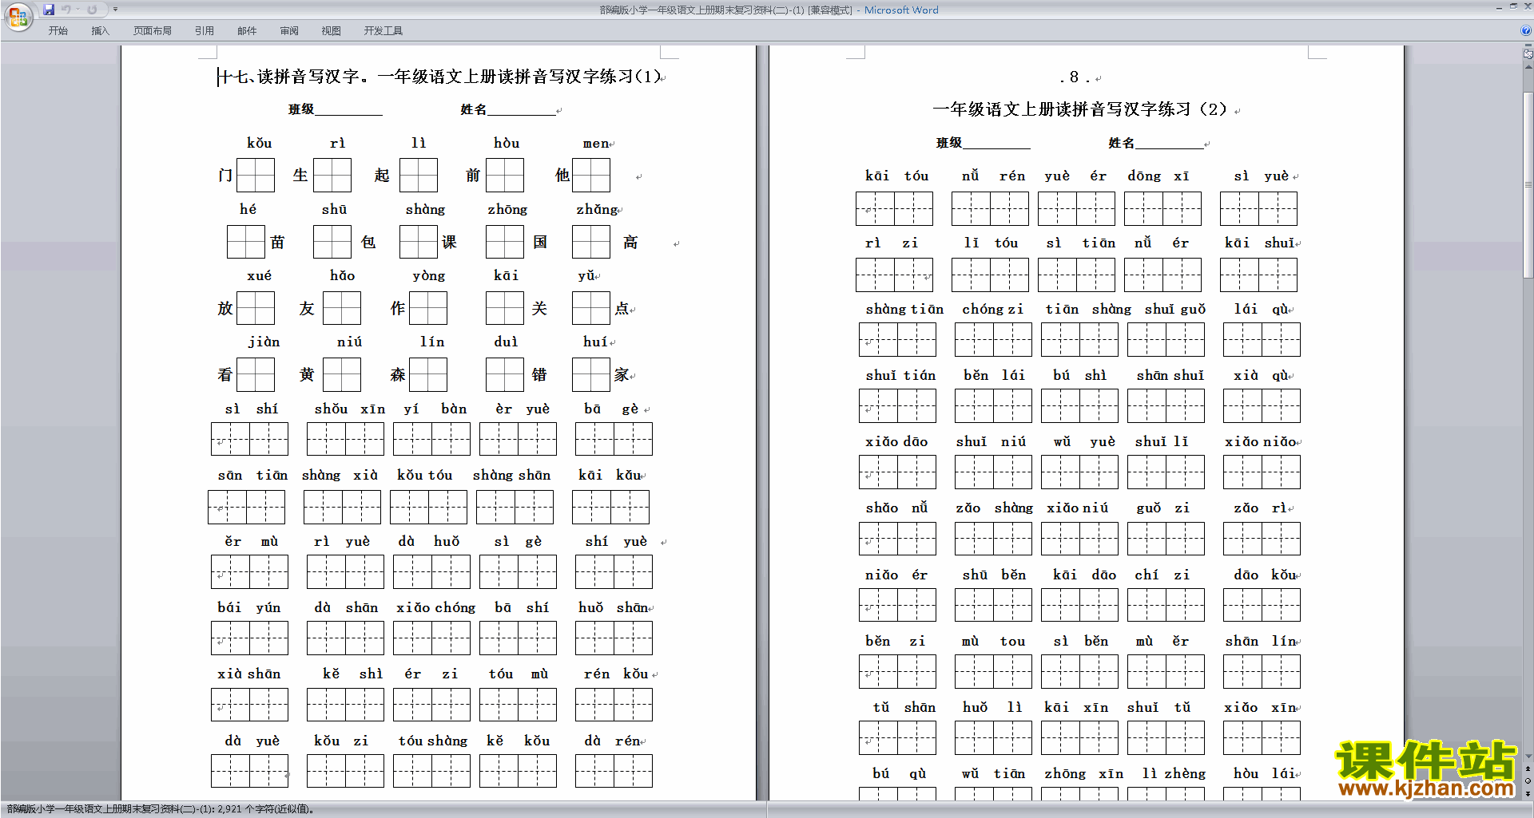Click the grid box under 'sì shí'
This screenshot has height=818, width=1534.
click(249, 439)
